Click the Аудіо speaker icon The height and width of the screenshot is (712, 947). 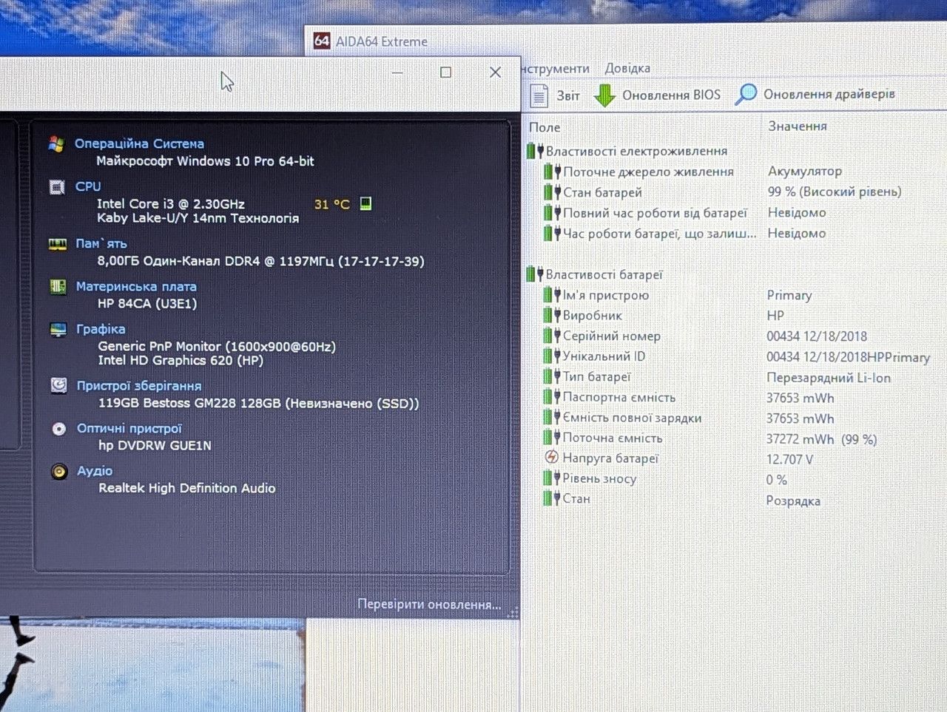click(x=59, y=471)
